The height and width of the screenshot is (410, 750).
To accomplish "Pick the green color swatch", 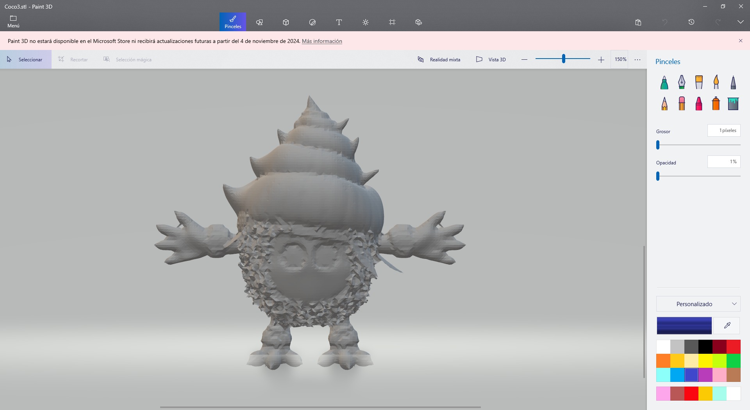I will [x=734, y=361].
